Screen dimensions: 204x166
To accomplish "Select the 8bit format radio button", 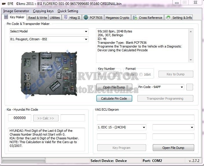I will pyautogui.click(x=128, y=74).
